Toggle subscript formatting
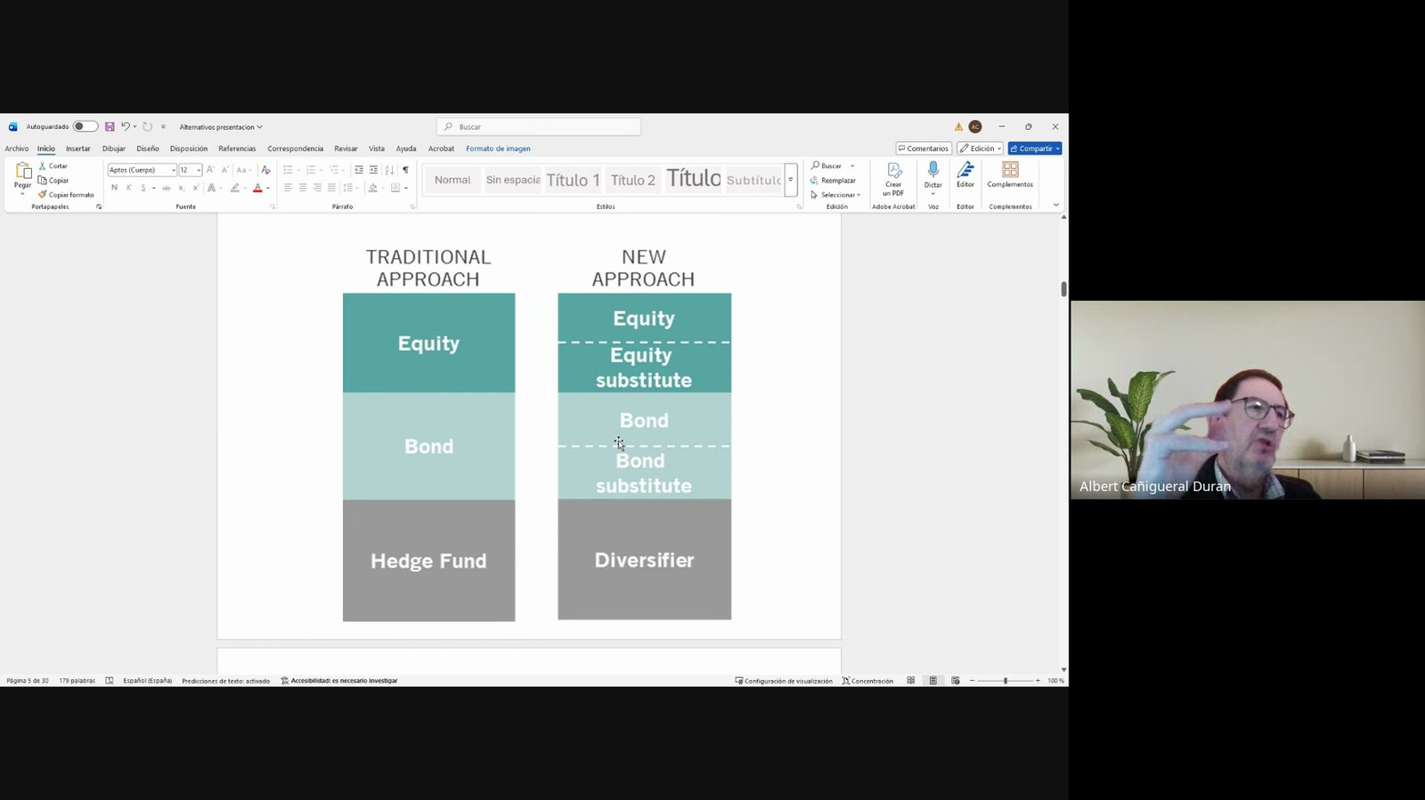This screenshot has width=1425, height=800. pyautogui.click(x=181, y=188)
